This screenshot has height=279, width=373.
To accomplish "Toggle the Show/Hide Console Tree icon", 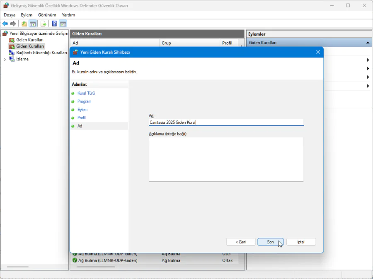I will tap(32, 24).
